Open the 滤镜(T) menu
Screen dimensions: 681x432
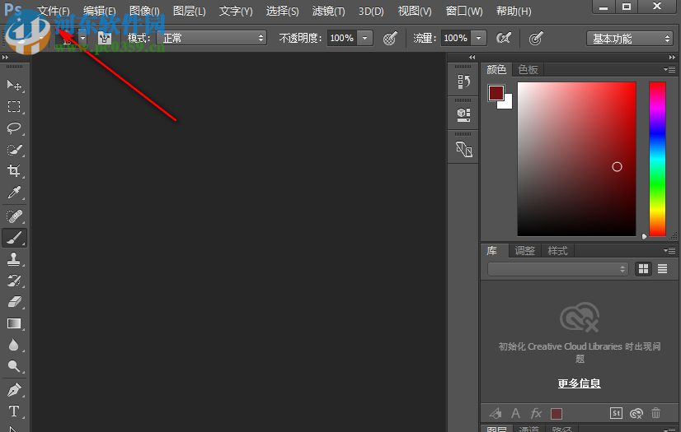click(329, 12)
